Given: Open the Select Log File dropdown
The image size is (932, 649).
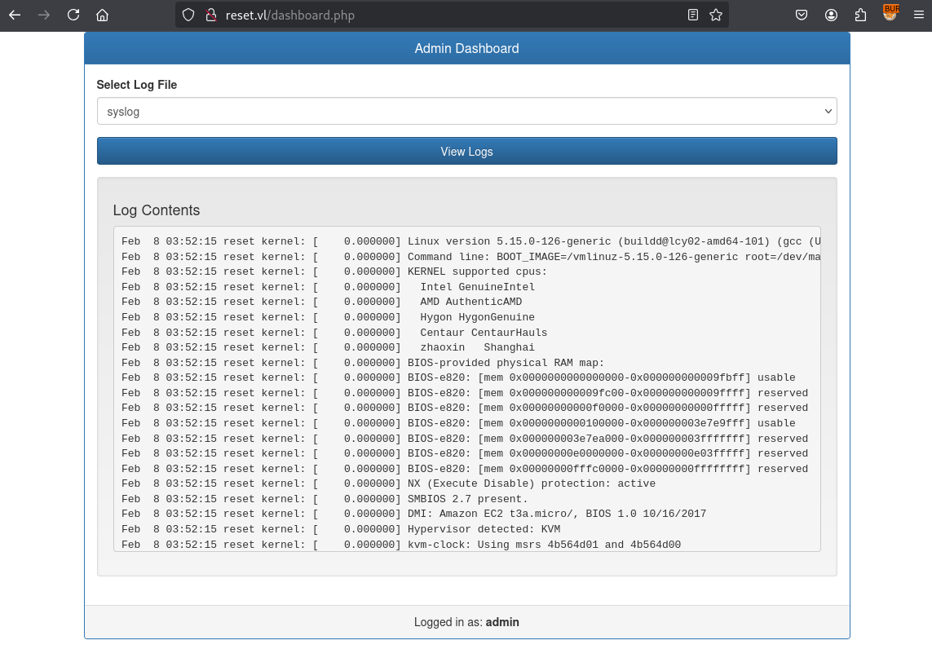Looking at the screenshot, I should [466, 111].
